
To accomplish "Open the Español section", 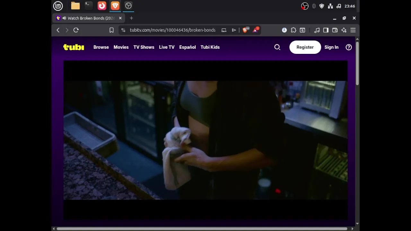I will 188,47.
